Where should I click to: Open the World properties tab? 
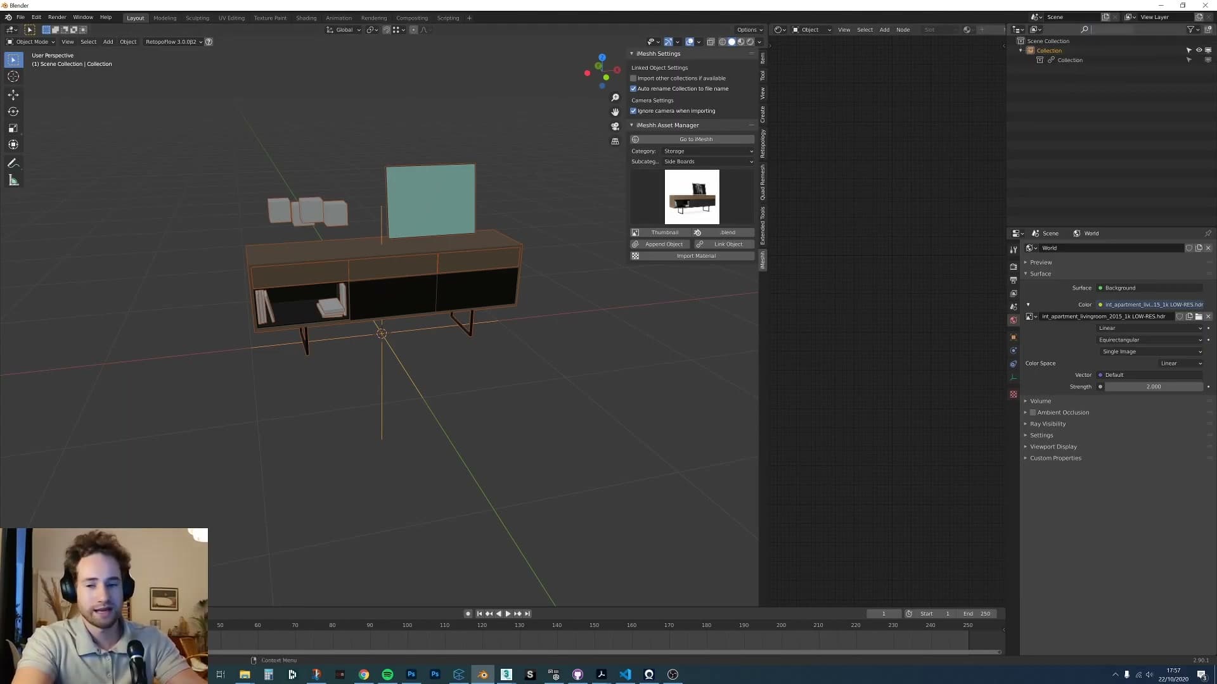(x=1014, y=320)
